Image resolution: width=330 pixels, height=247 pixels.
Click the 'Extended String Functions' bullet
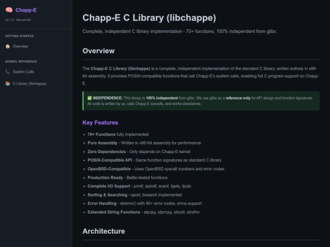(144, 212)
